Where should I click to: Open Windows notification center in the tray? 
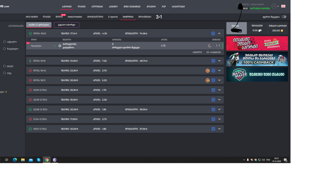(x=285, y=160)
